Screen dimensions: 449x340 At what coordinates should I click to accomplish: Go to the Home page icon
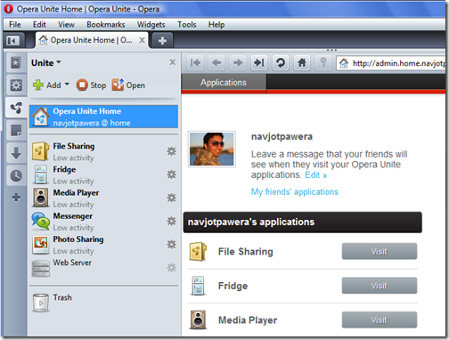tap(302, 62)
